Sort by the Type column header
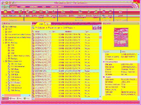Screen dimensions: 141x105 tap(91, 32)
